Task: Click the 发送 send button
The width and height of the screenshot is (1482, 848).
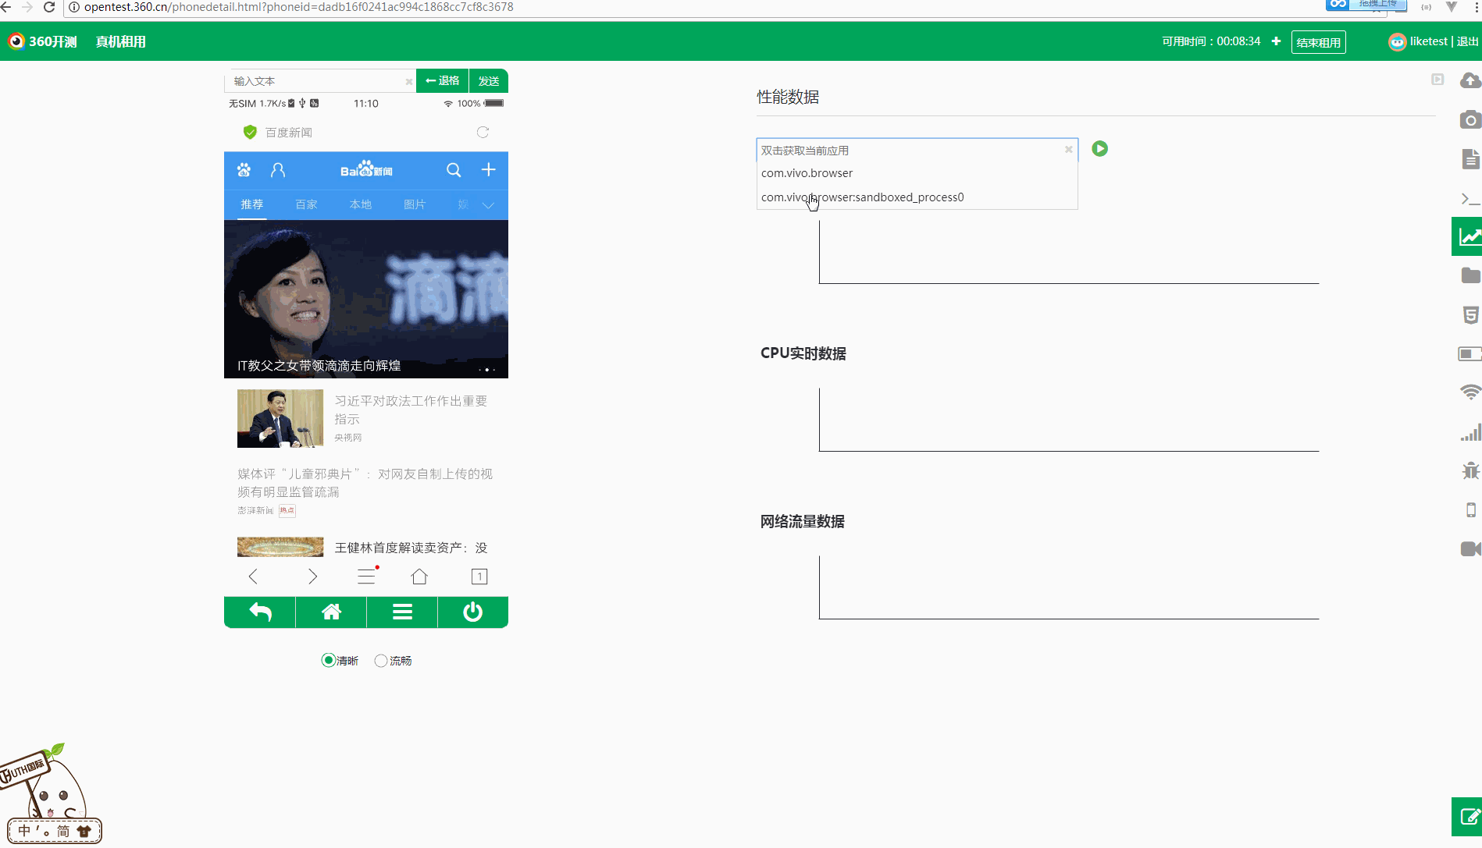Action: click(489, 81)
